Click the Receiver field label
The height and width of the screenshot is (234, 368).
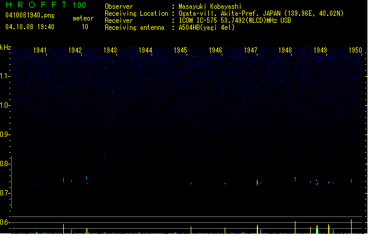(119, 20)
